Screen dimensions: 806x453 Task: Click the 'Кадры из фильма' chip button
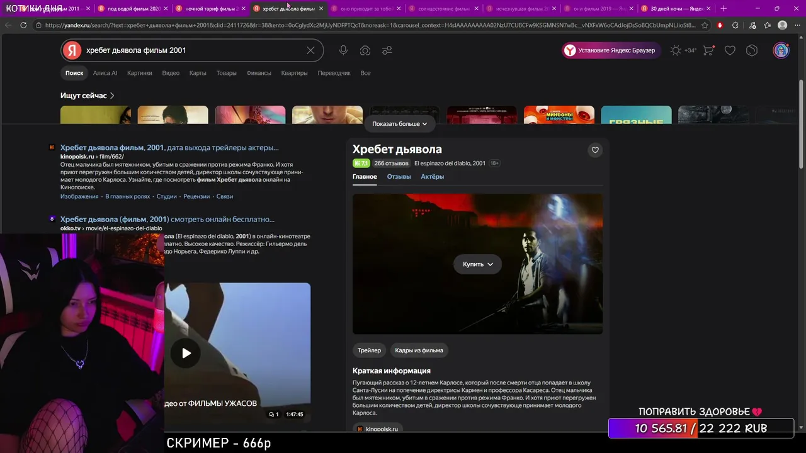419,350
